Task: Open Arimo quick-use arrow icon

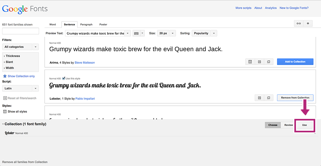Action: point(259,62)
